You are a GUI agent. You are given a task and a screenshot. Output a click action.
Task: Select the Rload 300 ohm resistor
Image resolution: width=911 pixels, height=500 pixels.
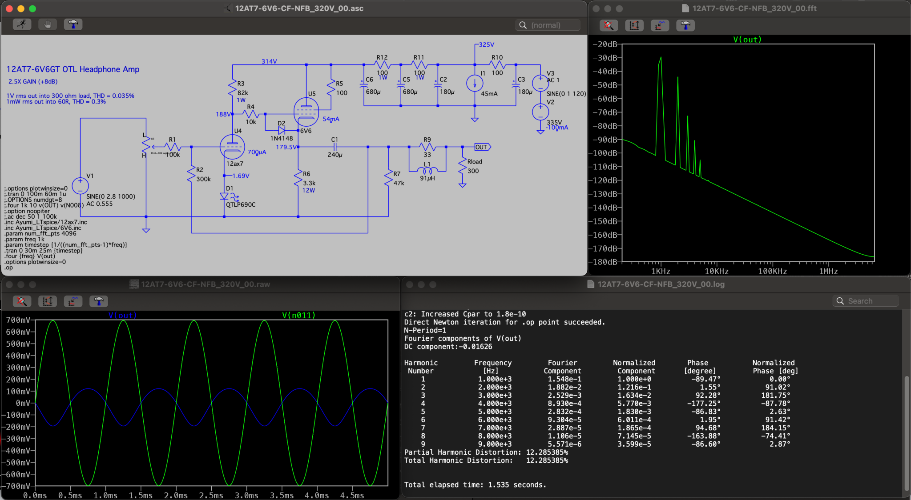(463, 166)
